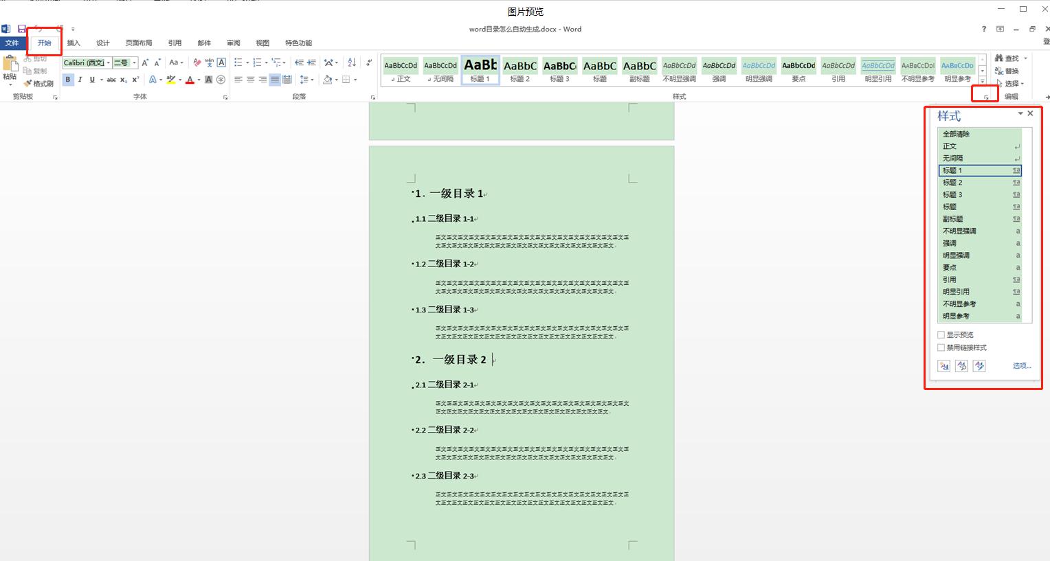Viewport: 1050px width, 561px height.
Task: Open the Style Inspector in Styles pane
Action: [961, 366]
